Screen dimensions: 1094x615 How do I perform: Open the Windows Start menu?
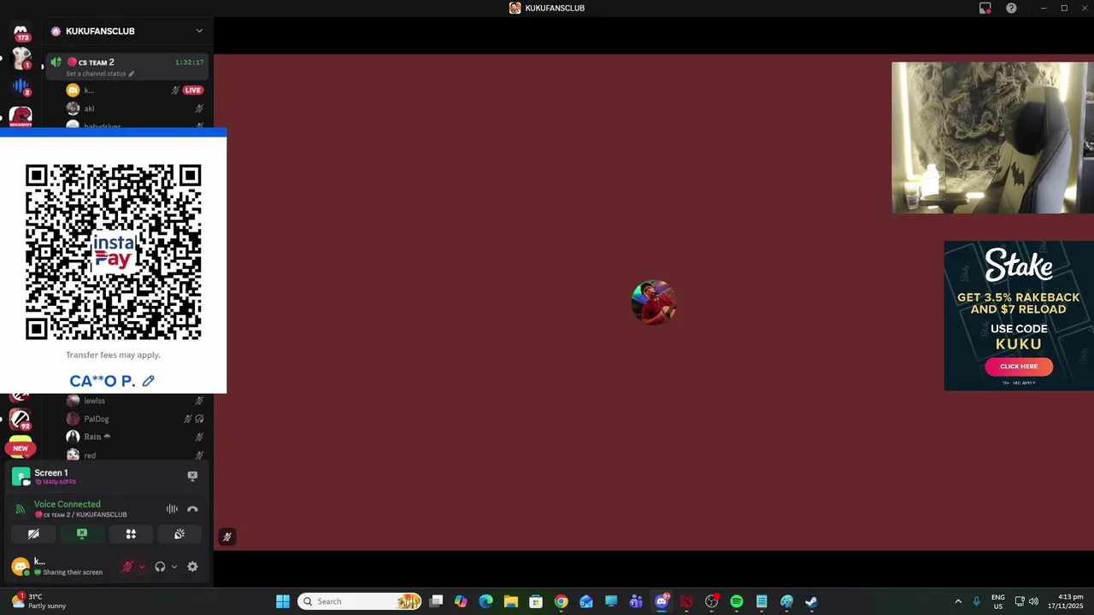pyautogui.click(x=283, y=601)
